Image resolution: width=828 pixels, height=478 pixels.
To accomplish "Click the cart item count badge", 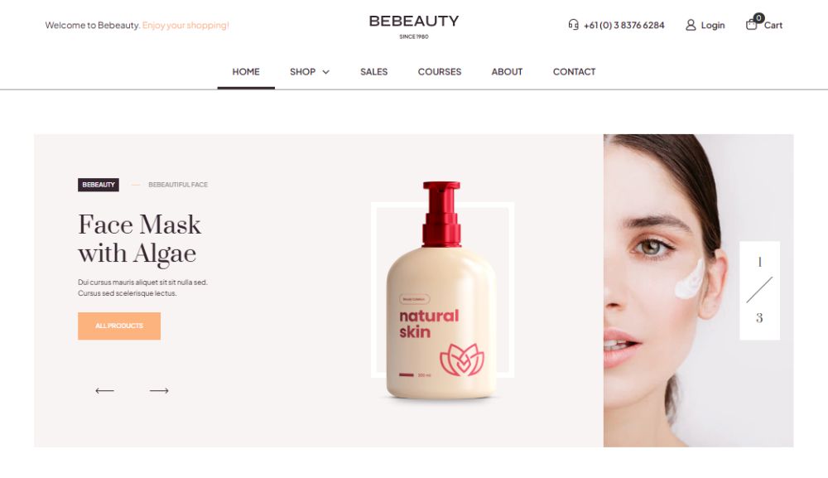I will click(x=758, y=18).
